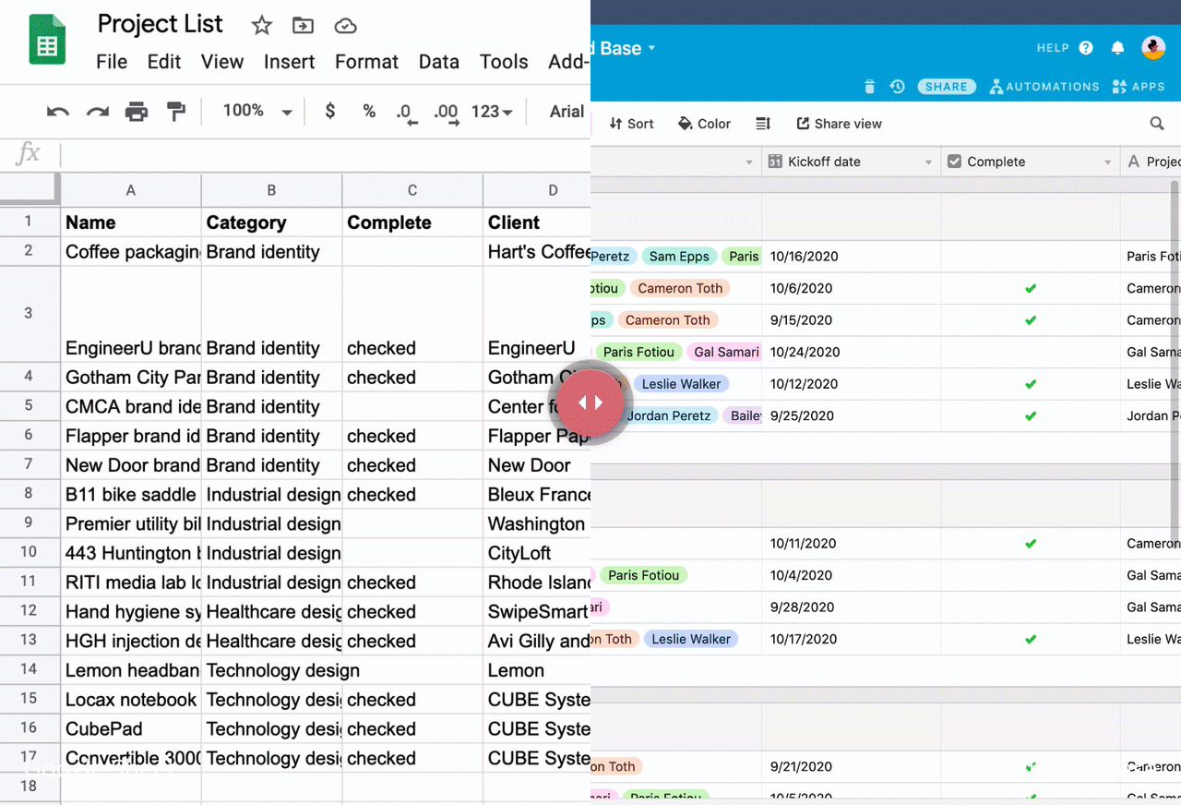Open Color options in Airtable

pos(704,124)
